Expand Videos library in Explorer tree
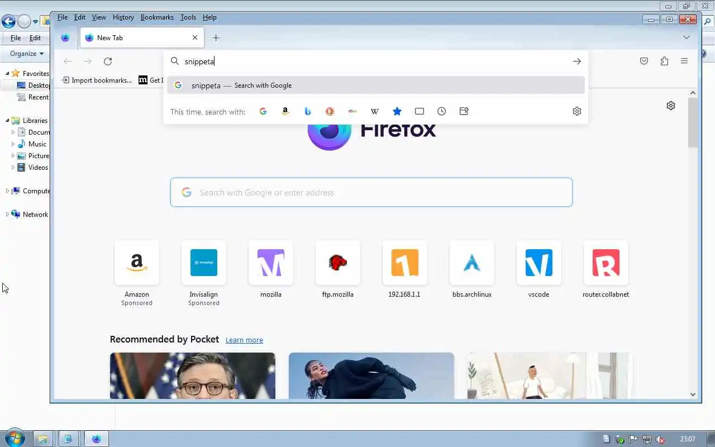This screenshot has height=447, width=715. [13, 168]
